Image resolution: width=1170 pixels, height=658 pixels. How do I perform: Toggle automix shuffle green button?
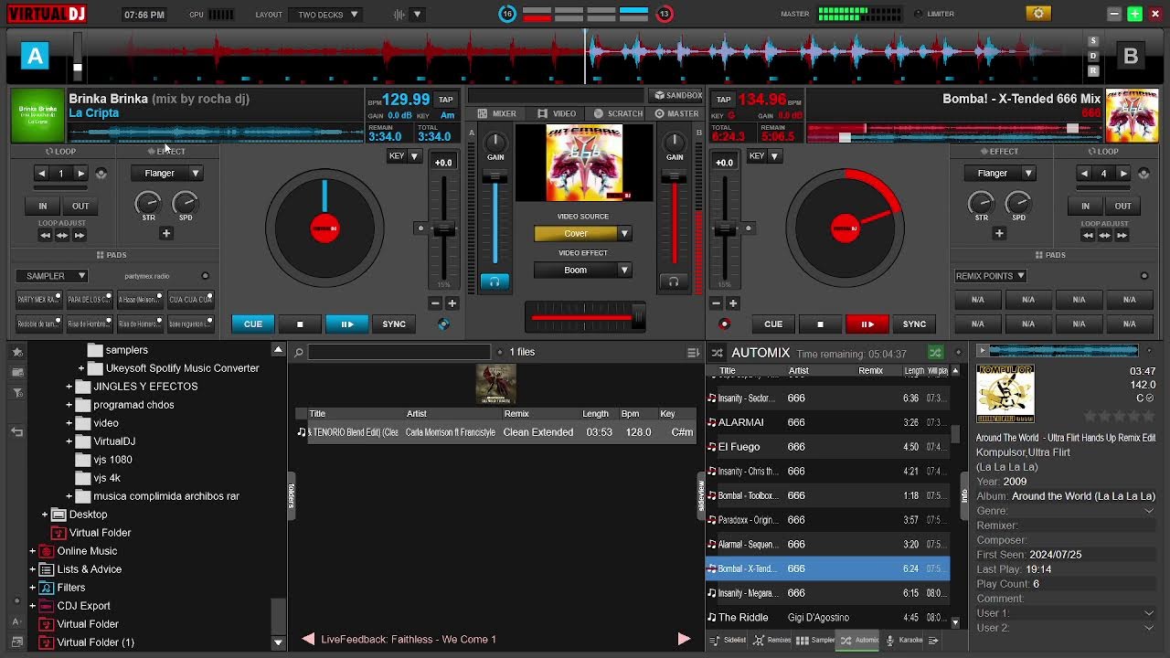click(935, 352)
